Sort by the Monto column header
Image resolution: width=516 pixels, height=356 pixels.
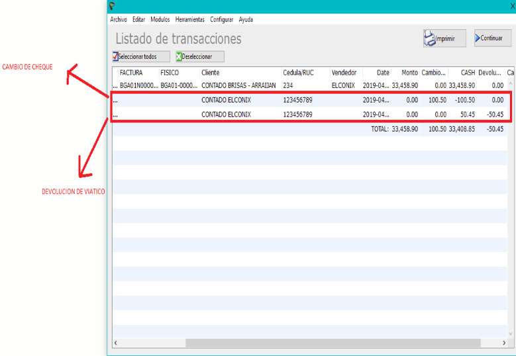[x=405, y=73]
